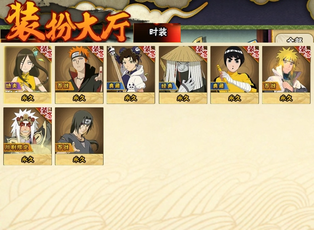This screenshot has height=230, width=314.
Task: Choose the Minato 百战 costume card
Action: click(x=286, y=75)
